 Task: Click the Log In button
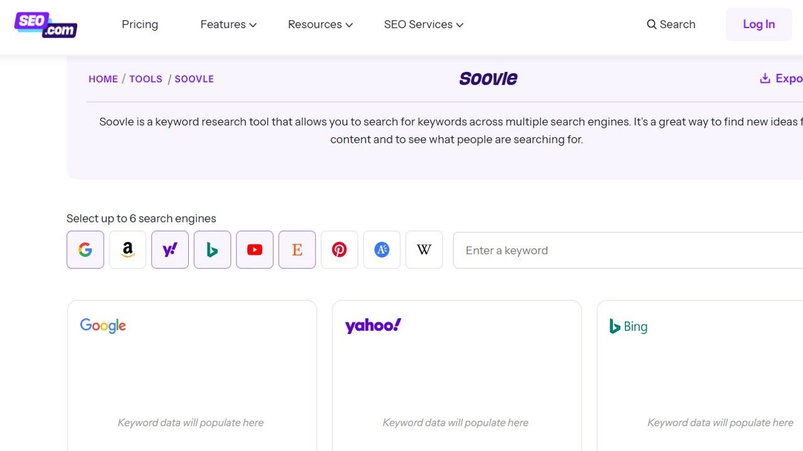(758, 24)
